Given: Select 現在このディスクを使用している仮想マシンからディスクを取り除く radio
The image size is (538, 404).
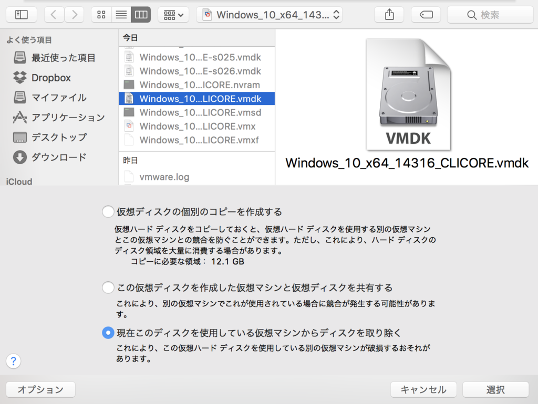Looking at the screenshot, I should tap(108, 333).
